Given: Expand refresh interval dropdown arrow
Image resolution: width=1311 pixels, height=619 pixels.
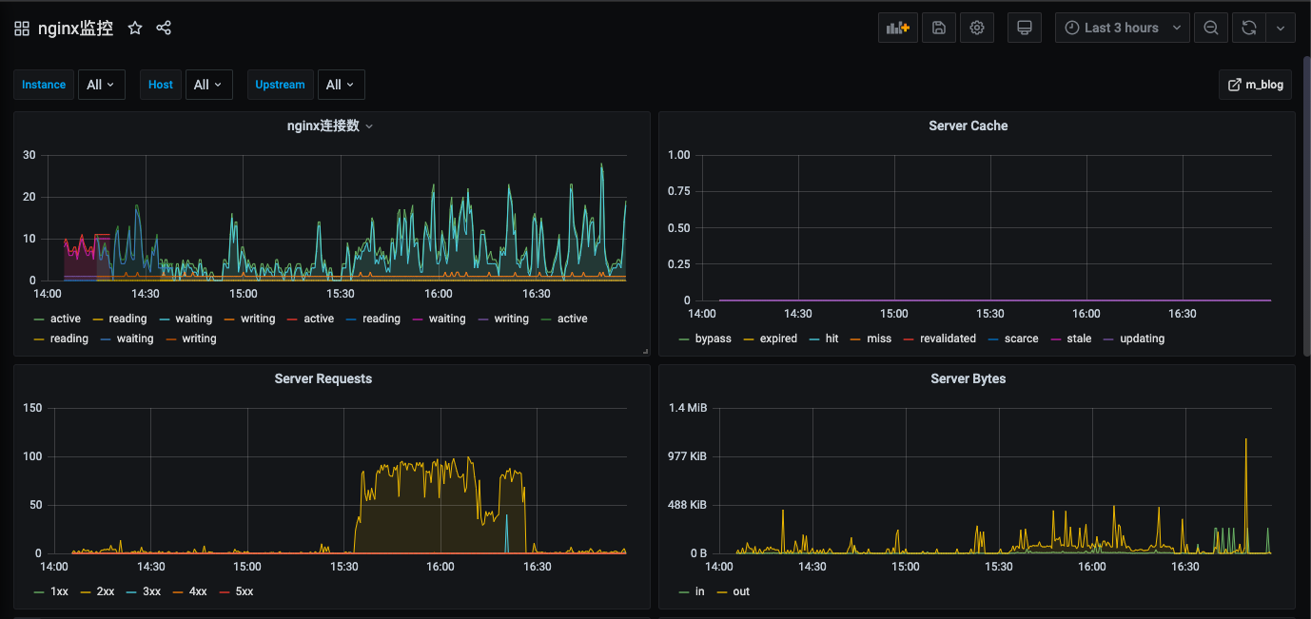Looking at the screenshot, I should pos(1281,29).
